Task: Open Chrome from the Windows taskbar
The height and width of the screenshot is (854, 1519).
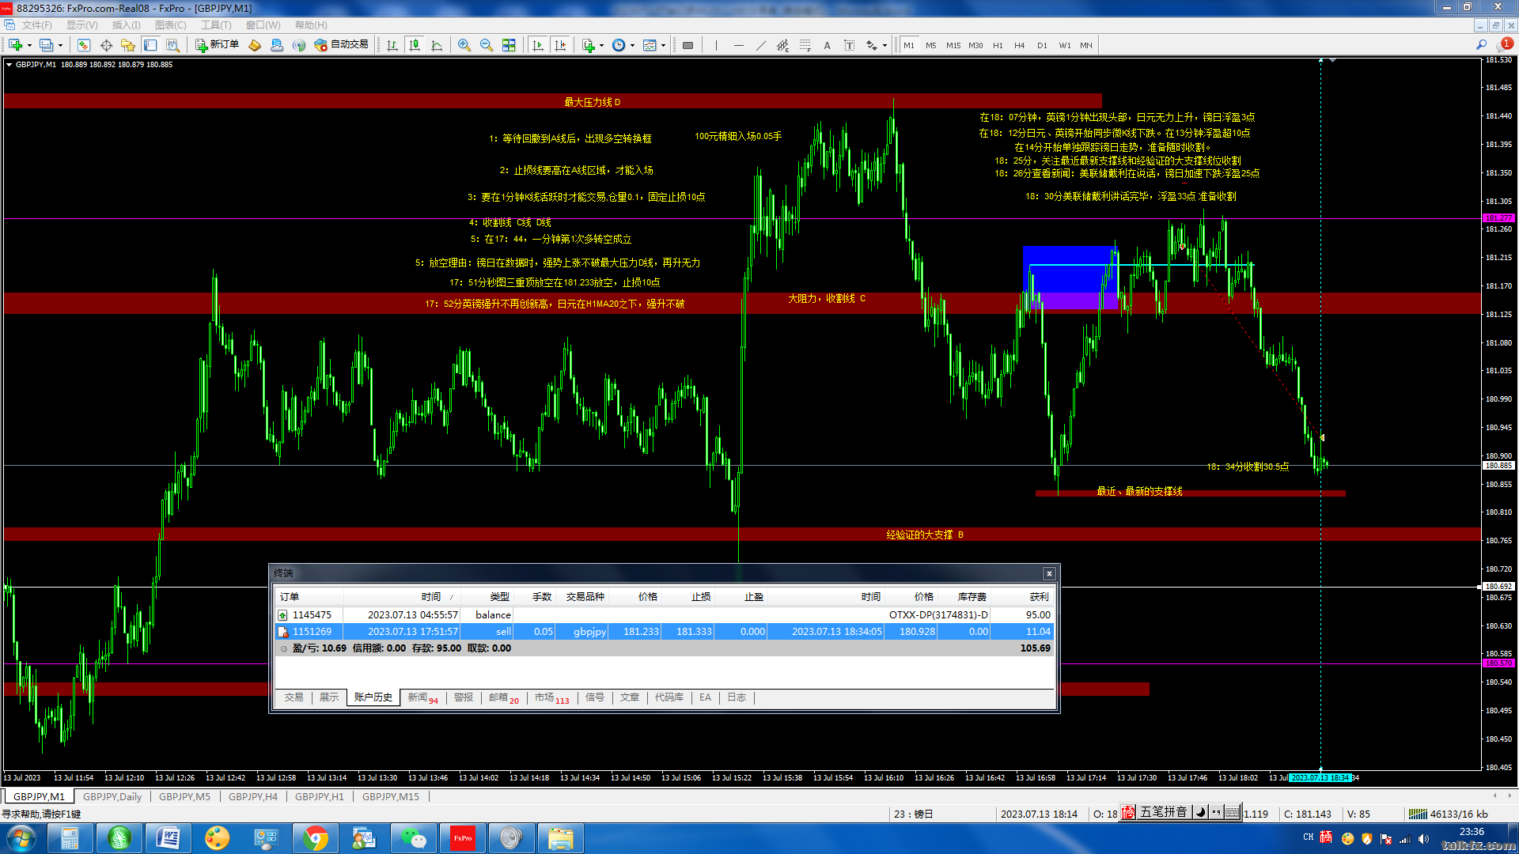Action: (316, 838)
